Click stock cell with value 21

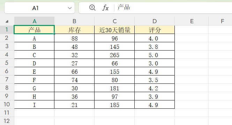(74, 105)
